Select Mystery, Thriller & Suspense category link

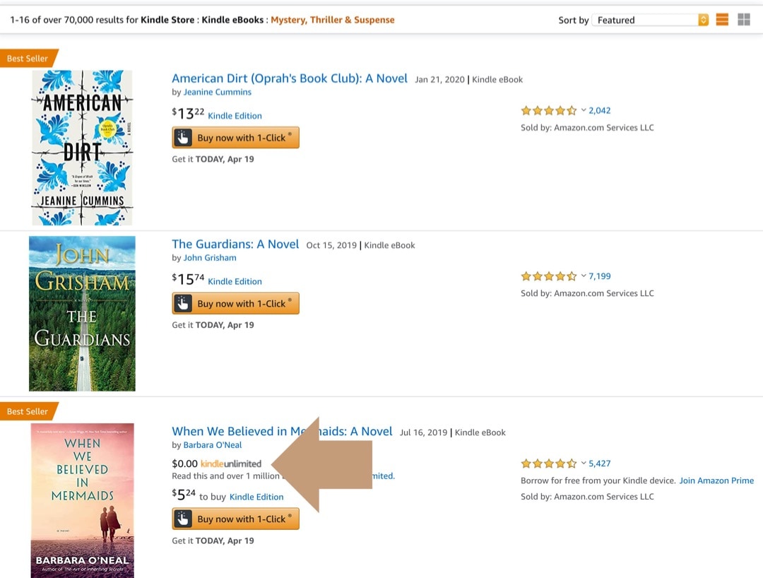(333, 20)
